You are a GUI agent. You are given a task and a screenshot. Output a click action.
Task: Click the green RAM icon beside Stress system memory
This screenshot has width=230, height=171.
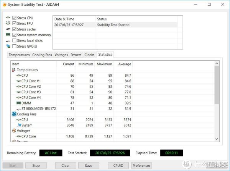tap(8, 34)
